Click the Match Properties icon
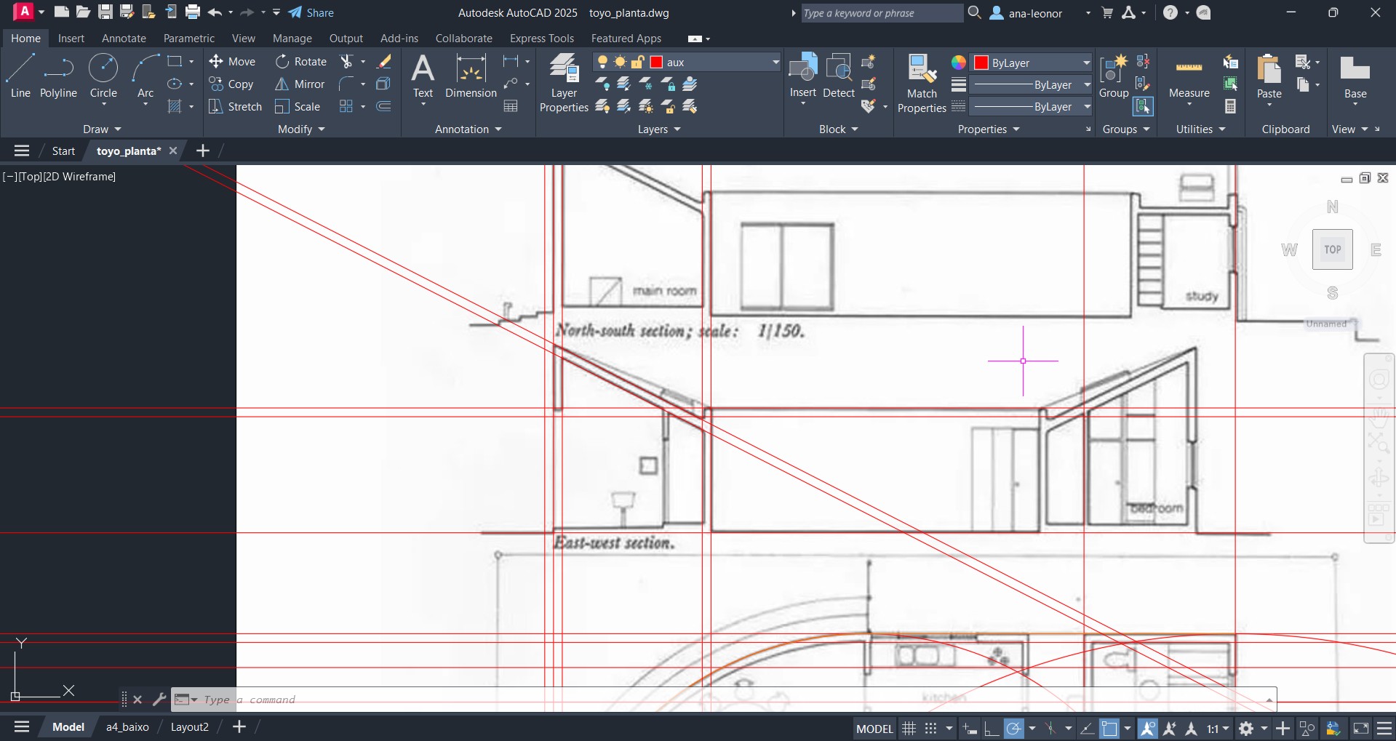Viewport: 1396px width, 741px height. [x=922, y=81]
